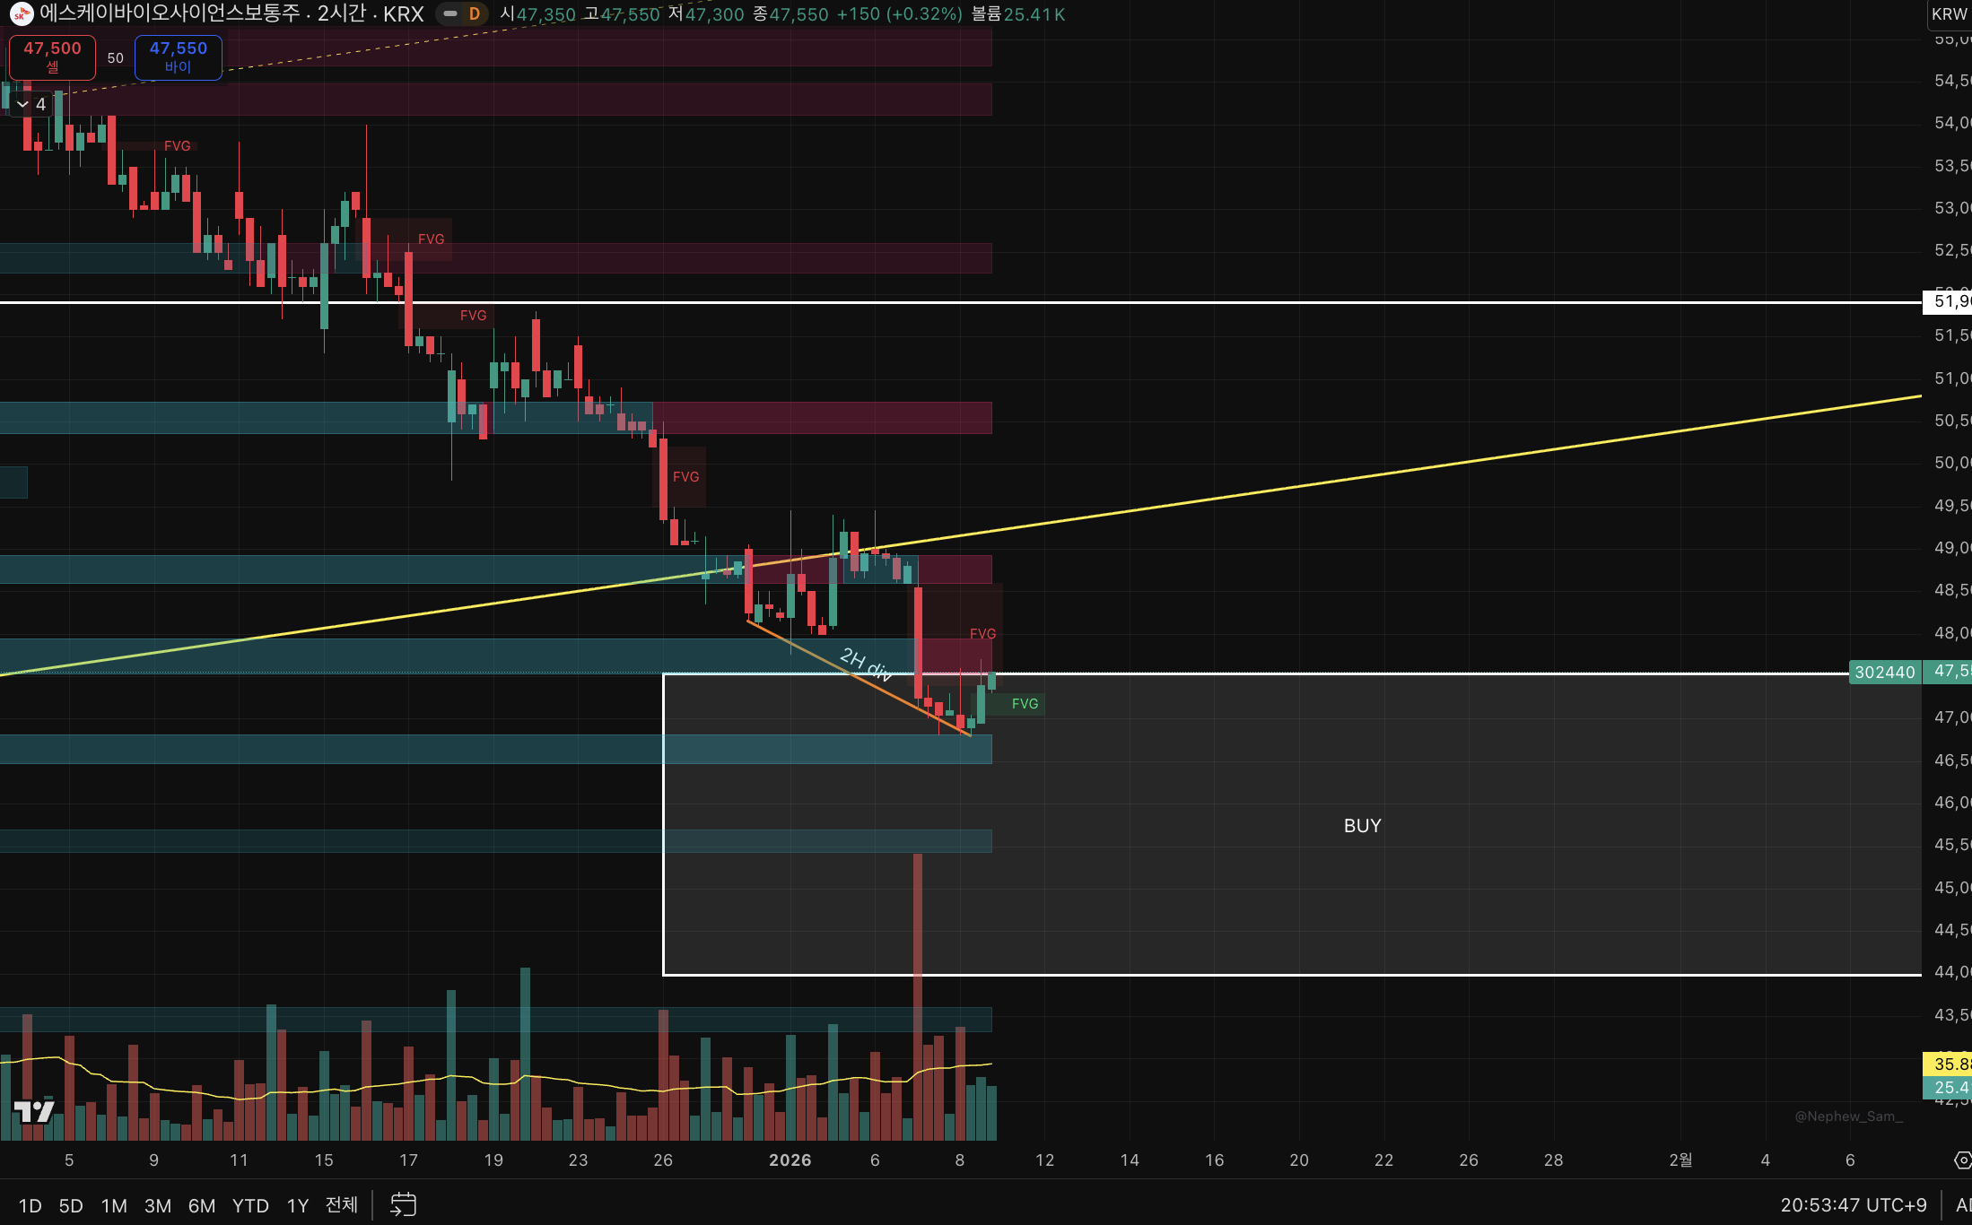Click the 47,550 buy price button
1972x1225 pixels.
178,56
